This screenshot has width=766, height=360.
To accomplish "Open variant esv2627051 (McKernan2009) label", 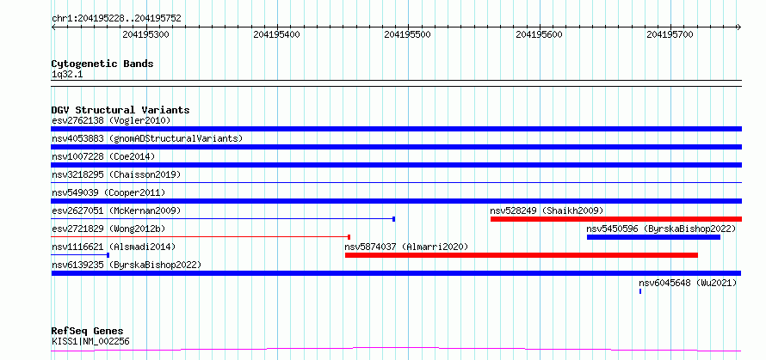I will 116,211.
